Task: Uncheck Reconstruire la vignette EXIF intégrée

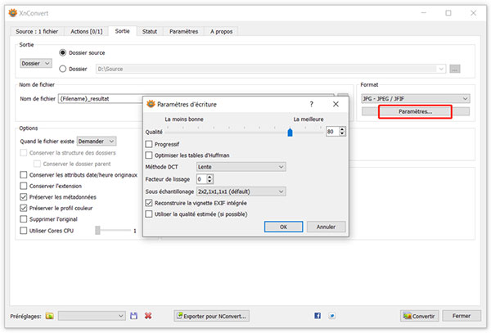Action: [149, 203]
